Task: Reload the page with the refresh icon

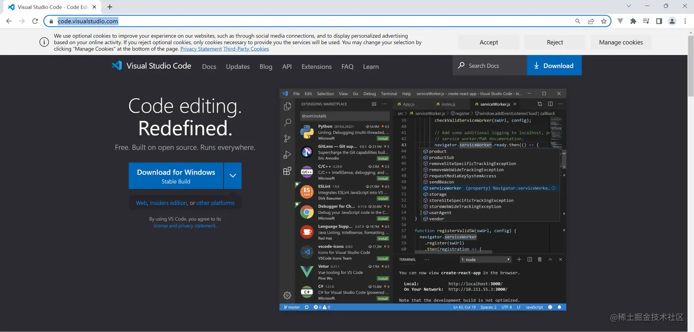Action: (x=35, y=21)
